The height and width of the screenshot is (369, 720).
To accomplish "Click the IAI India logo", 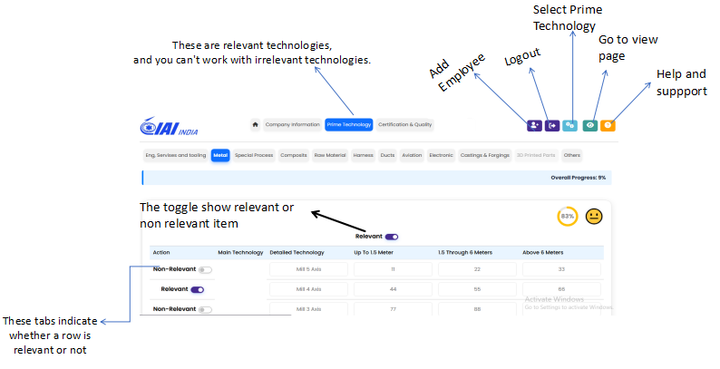I will (x=169, y=126).
